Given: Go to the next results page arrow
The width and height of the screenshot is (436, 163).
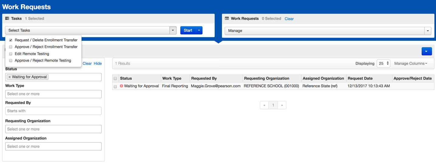Looking at the screenshot, I should pos(282,105).
